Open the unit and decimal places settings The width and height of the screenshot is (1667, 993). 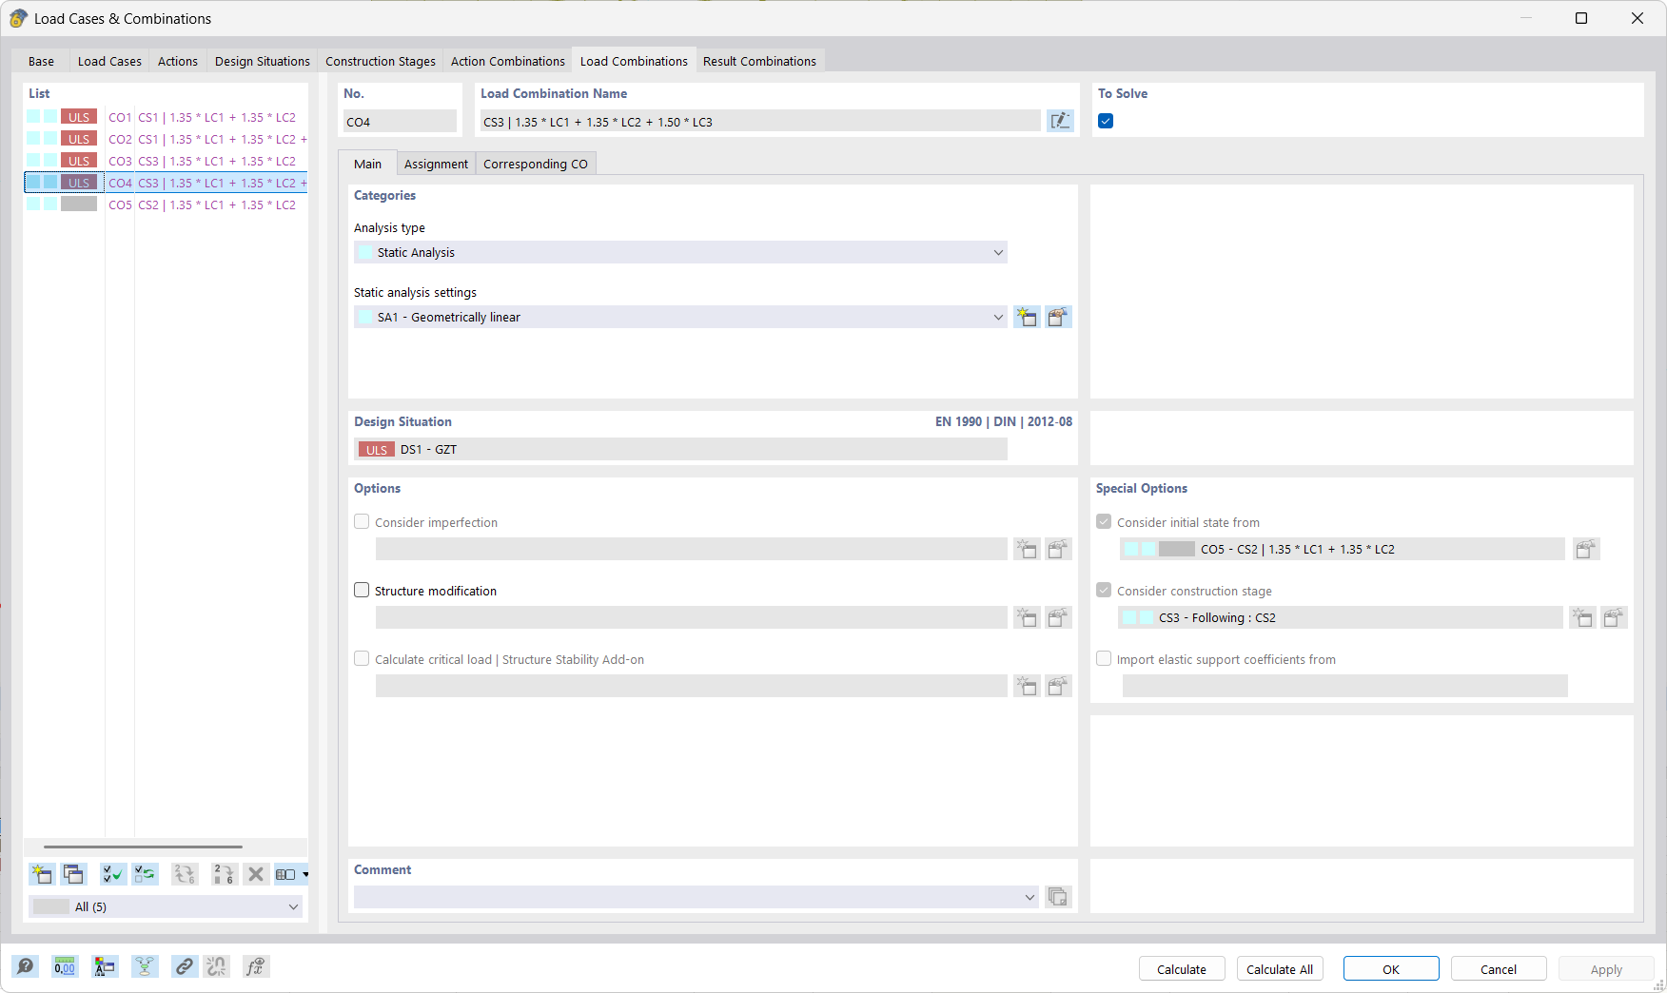click(65, 966)
